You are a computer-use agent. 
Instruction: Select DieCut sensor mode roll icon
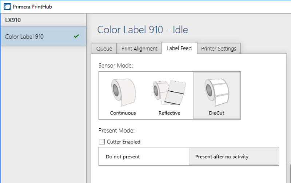pos(217,92)
